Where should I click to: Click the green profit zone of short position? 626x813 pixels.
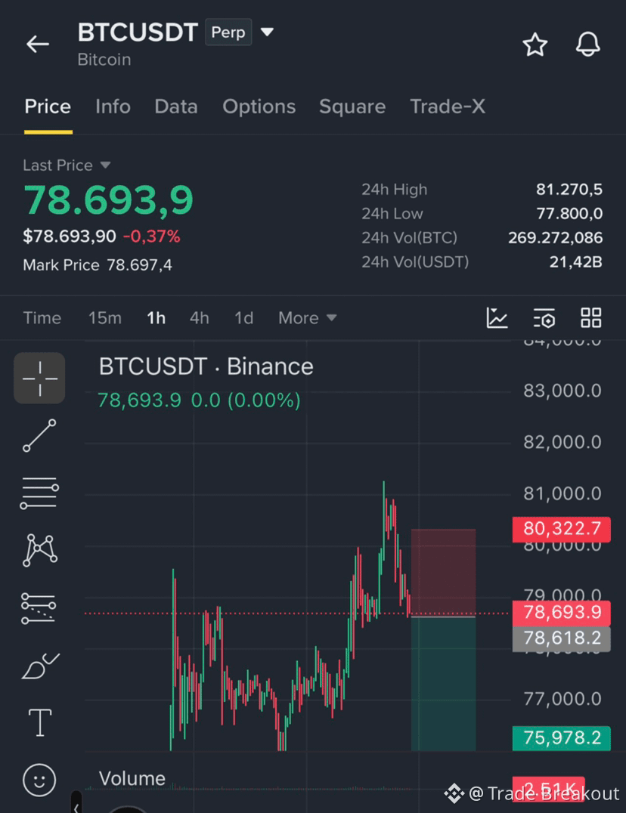pyautogui.click(x=444, y=683)
